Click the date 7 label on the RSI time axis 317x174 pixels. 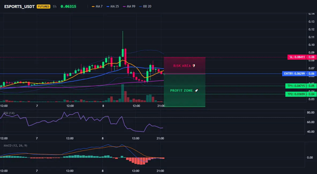click(x=37, y=138)
